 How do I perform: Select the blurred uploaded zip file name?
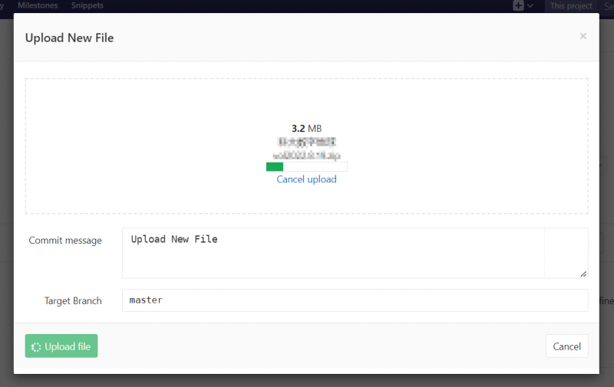[306, 155]
